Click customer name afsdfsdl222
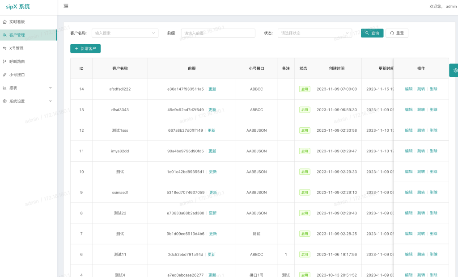This screenshot has width=458, height=277. tap(120, 89)
